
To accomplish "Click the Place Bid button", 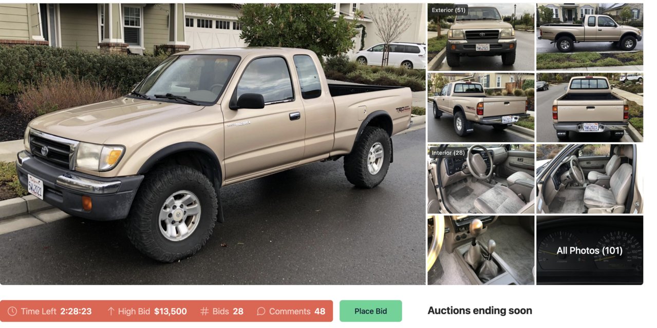I will click(371, 311).
